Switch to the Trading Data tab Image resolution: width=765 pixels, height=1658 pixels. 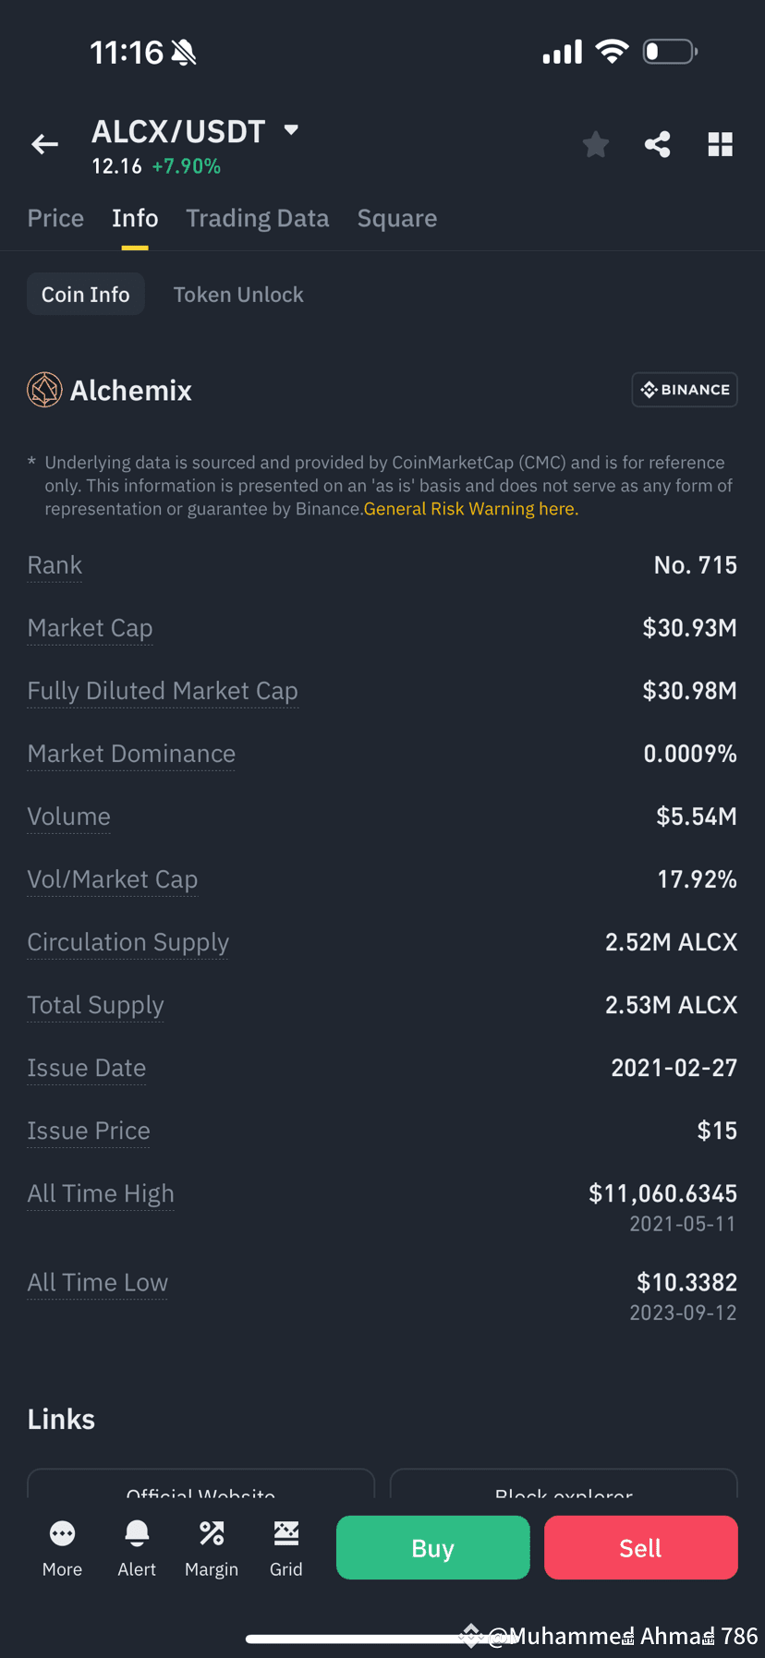click(258, 218)
